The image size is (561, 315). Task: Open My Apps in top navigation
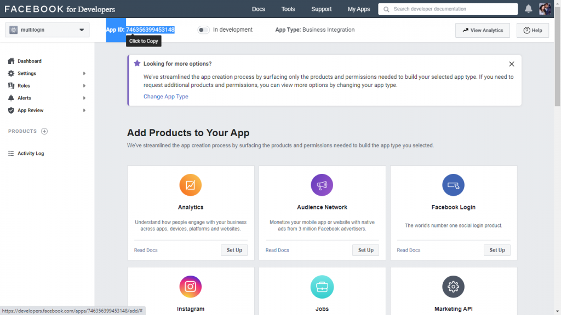pyautogui.click(x=359, y=9)
